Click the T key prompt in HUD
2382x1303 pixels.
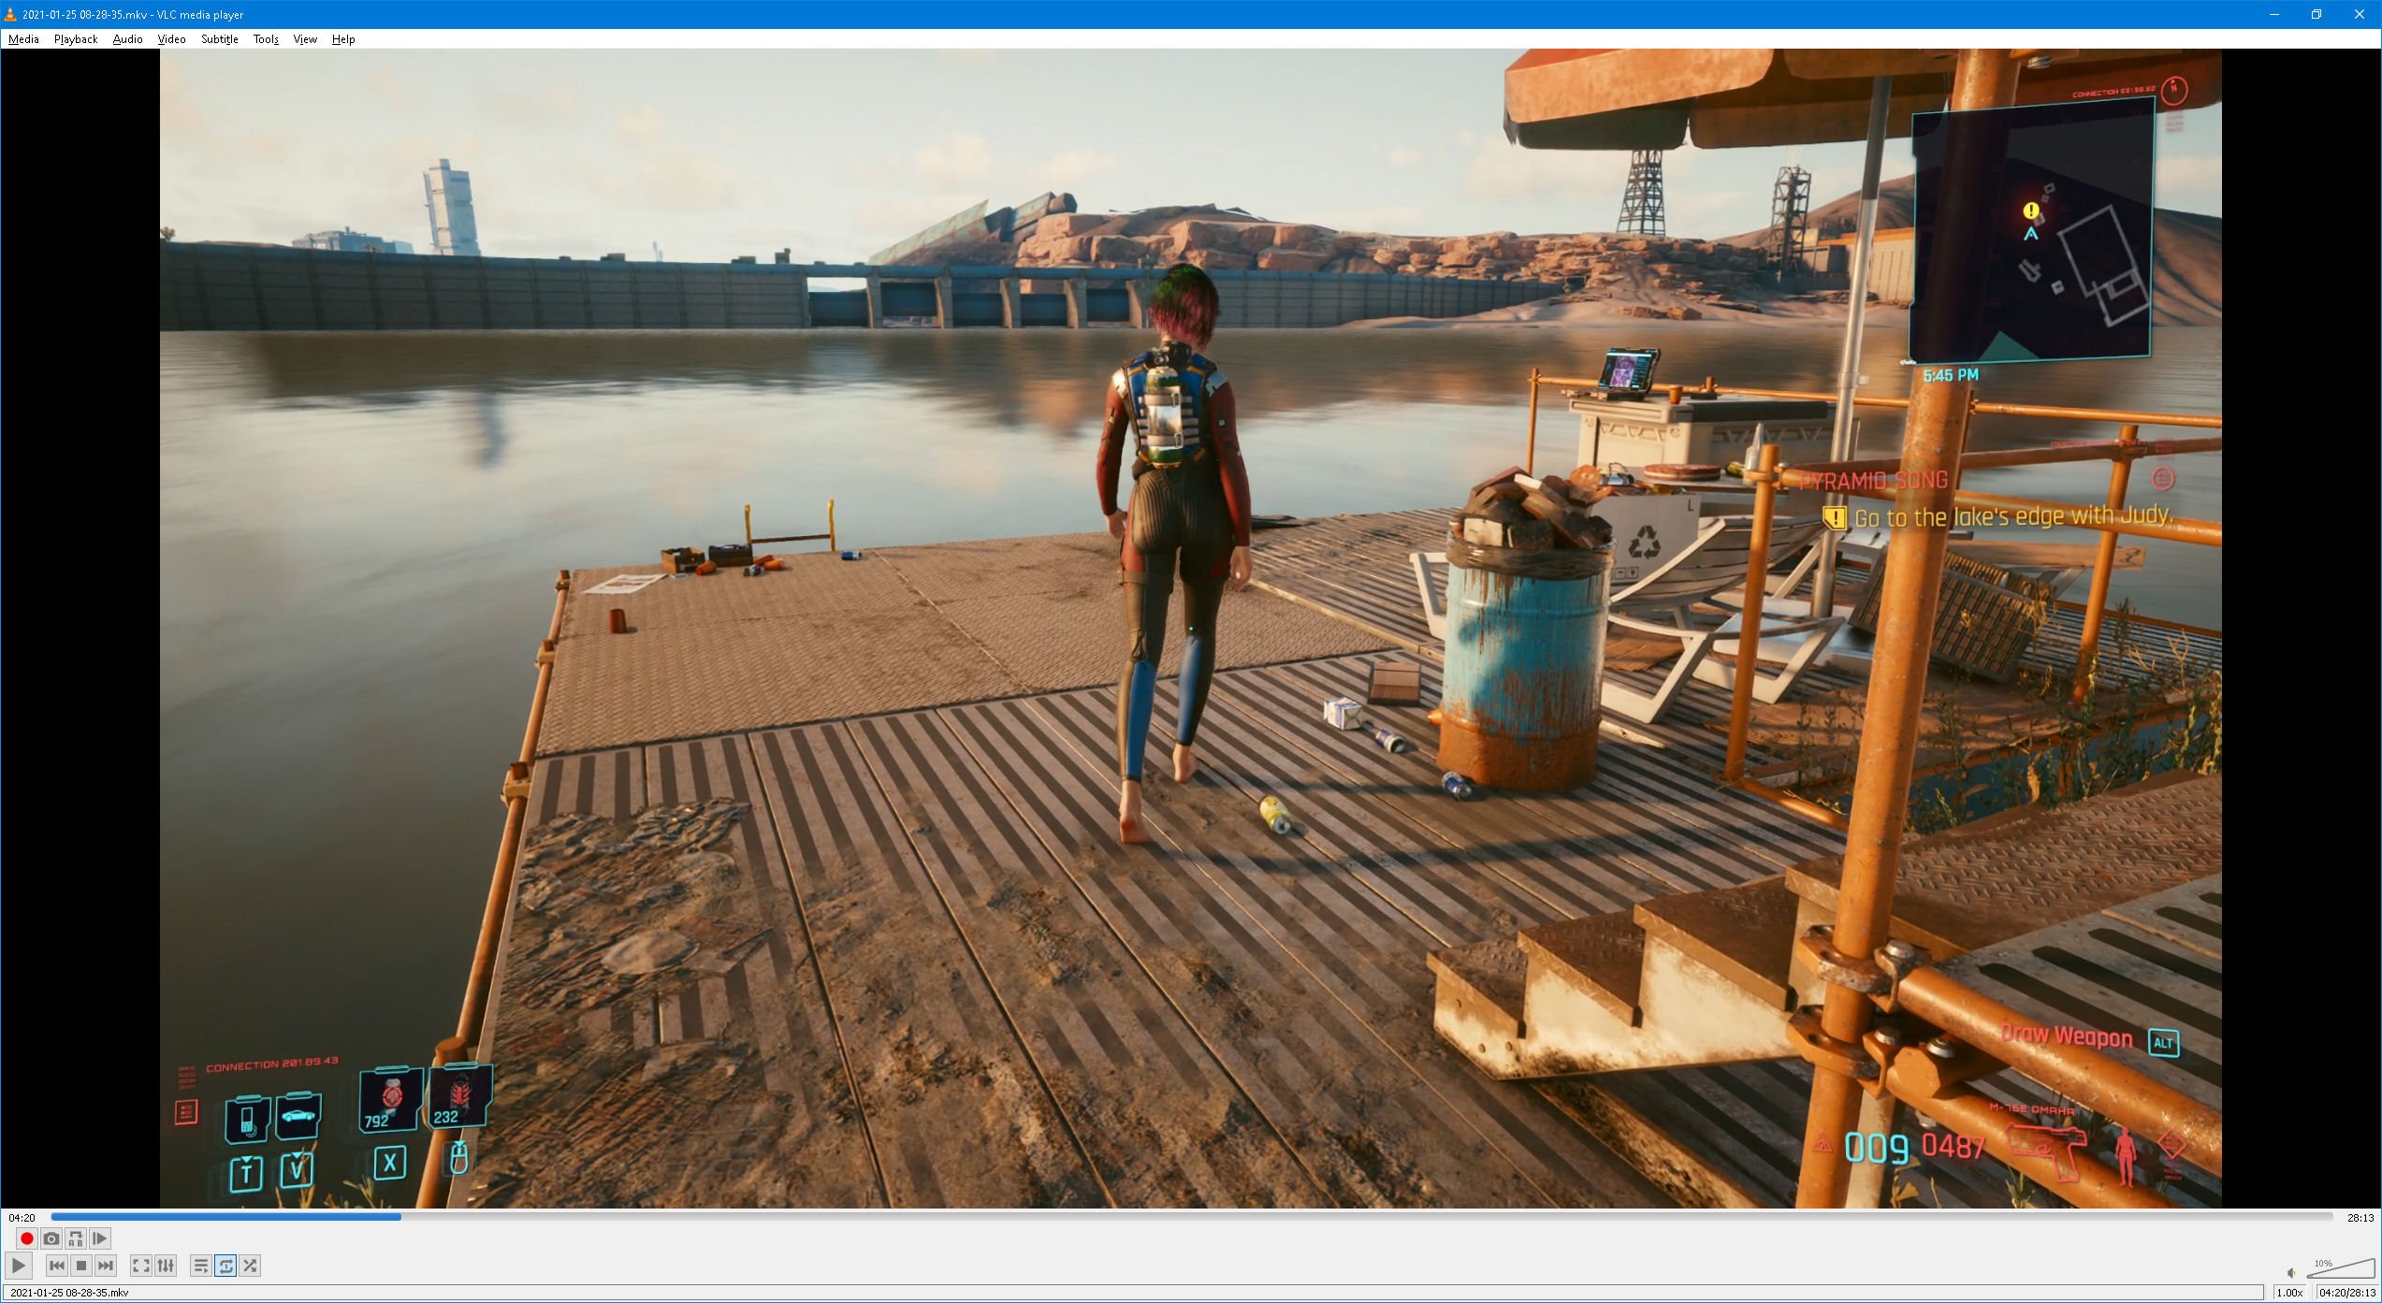point(246,1173)
